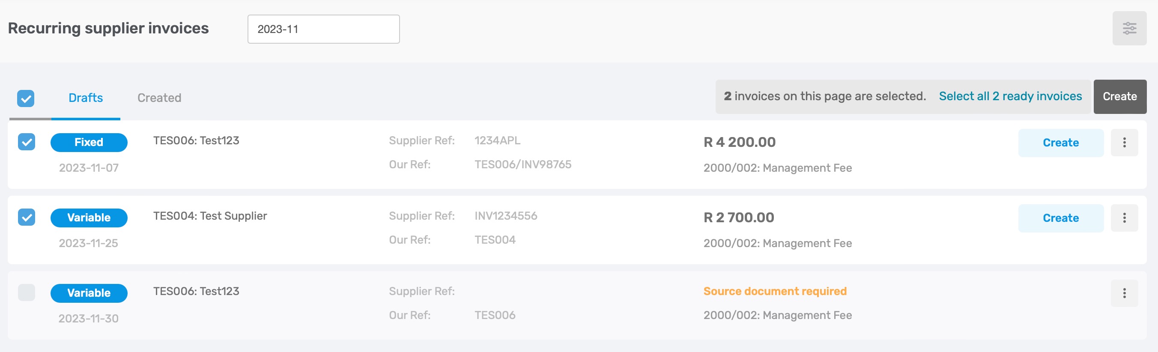Open the three-dot menu for the 2023-11-30 invoice
The image size is (1158, 352).
tap(1124, 293)
